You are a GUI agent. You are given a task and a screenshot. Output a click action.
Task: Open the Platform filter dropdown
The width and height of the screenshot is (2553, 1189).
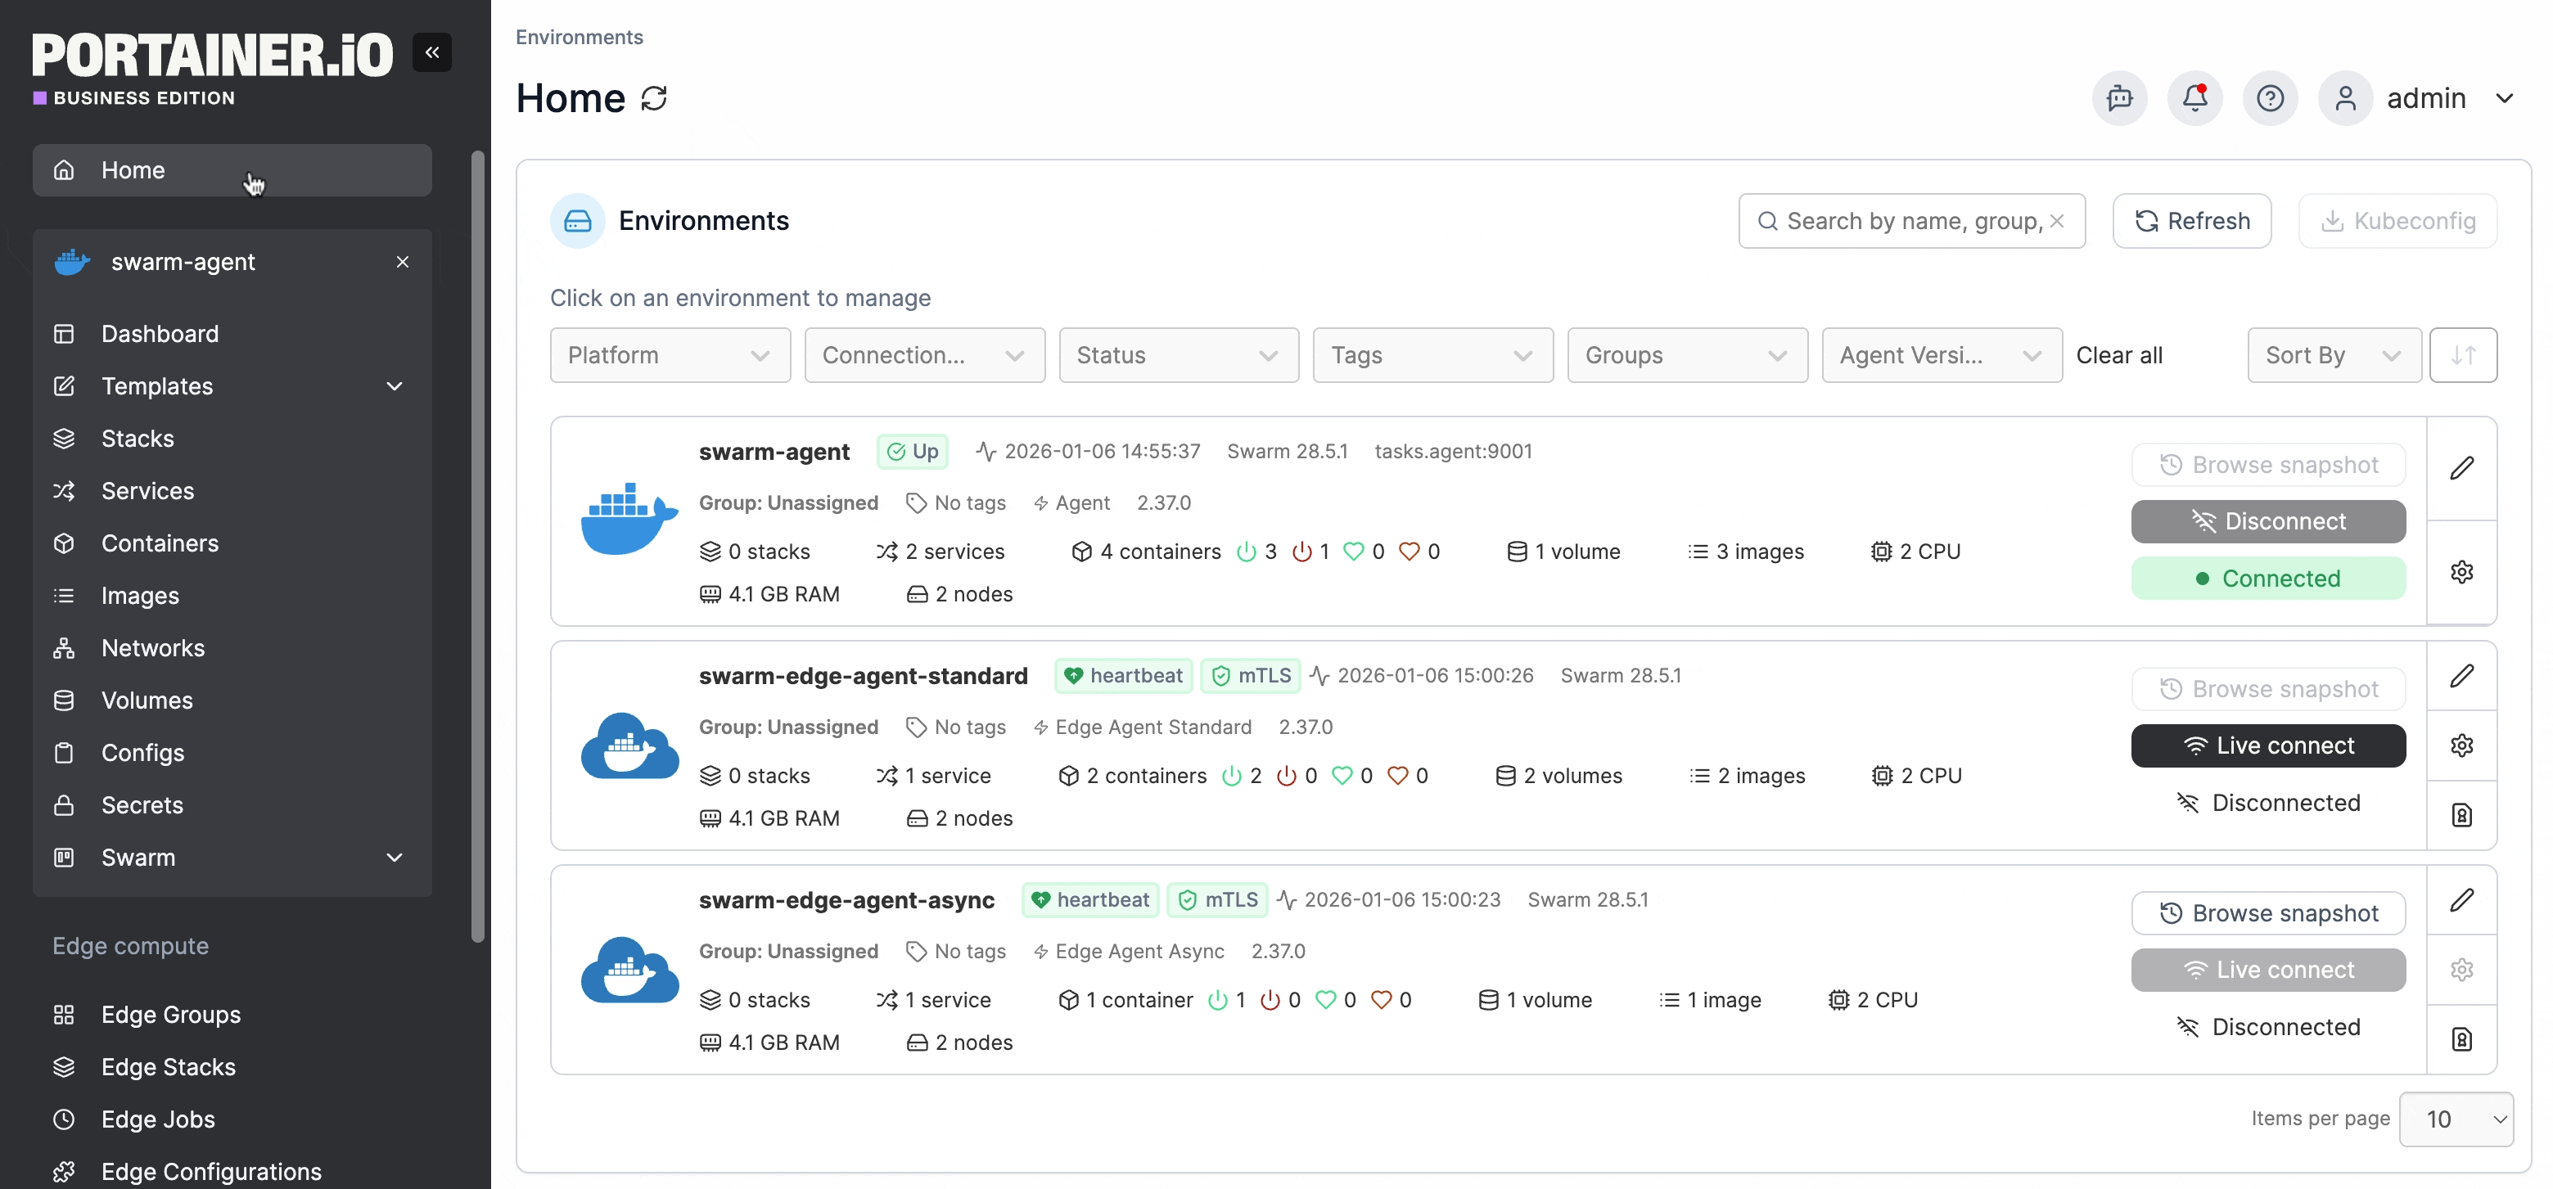pos(670,356)
